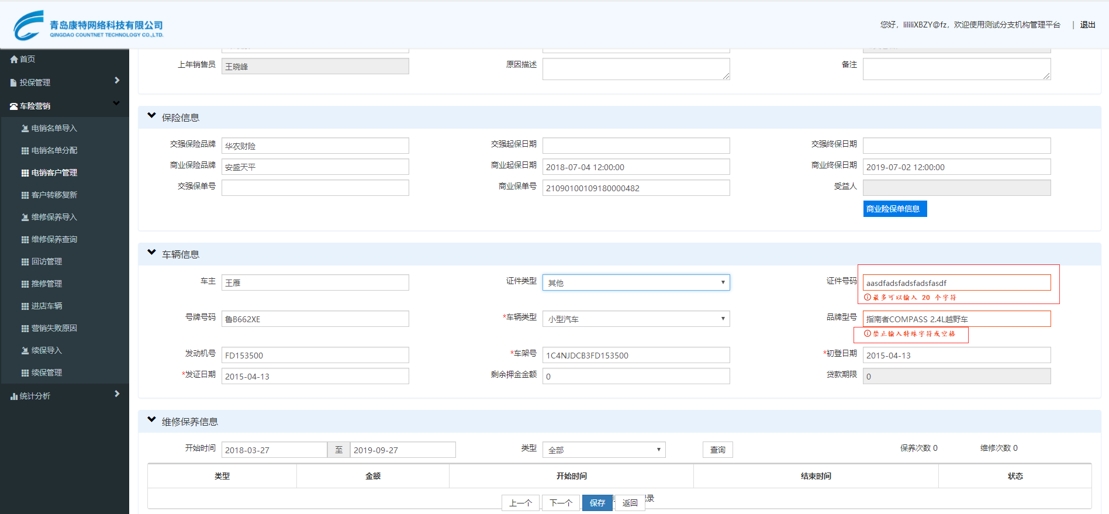Screen dimensions: 1109x514
Task: Click the bar chart icon beside 统计分析
Action: click(14, 396)
